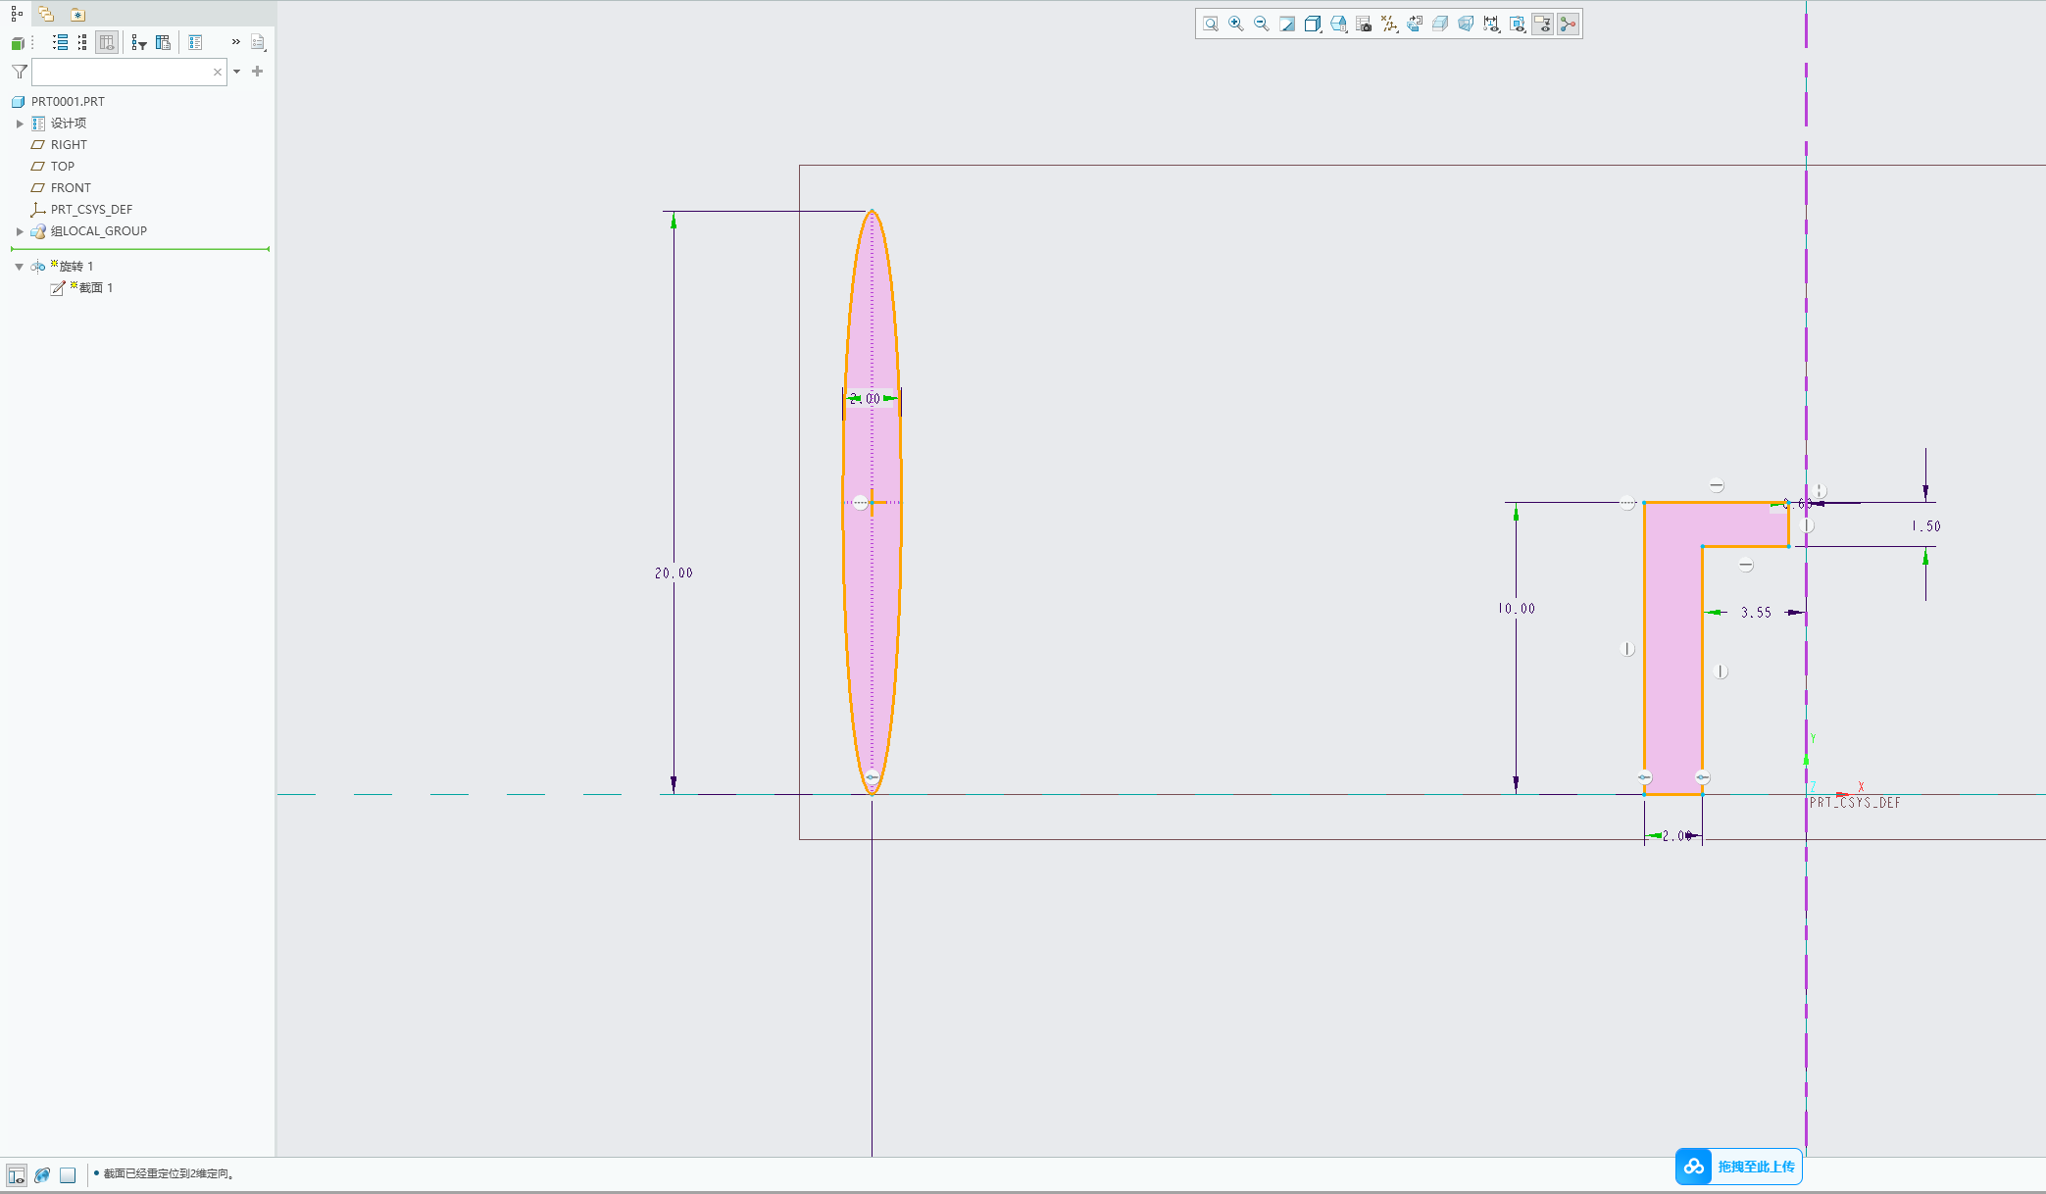The image size is (2046, 1194).
Task: Click the Repaint screen icon
Action: [x=1287, y=24]
